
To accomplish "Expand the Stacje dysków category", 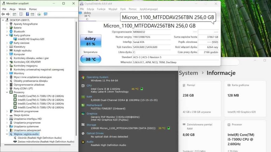I will click(7, 115).
